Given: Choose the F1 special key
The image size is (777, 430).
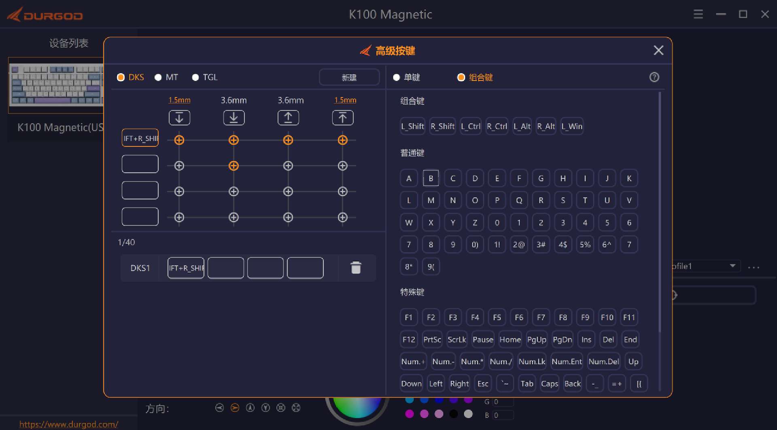Looking at the screenshot, I should [x=409, y=318].
